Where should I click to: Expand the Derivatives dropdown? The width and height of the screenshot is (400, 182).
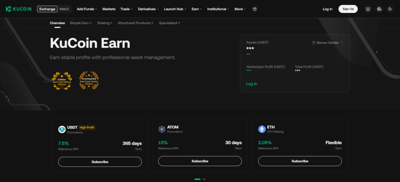[148, 9]
